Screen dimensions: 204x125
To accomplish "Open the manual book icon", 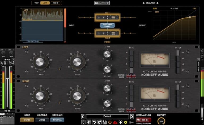I will click(89, 122).
